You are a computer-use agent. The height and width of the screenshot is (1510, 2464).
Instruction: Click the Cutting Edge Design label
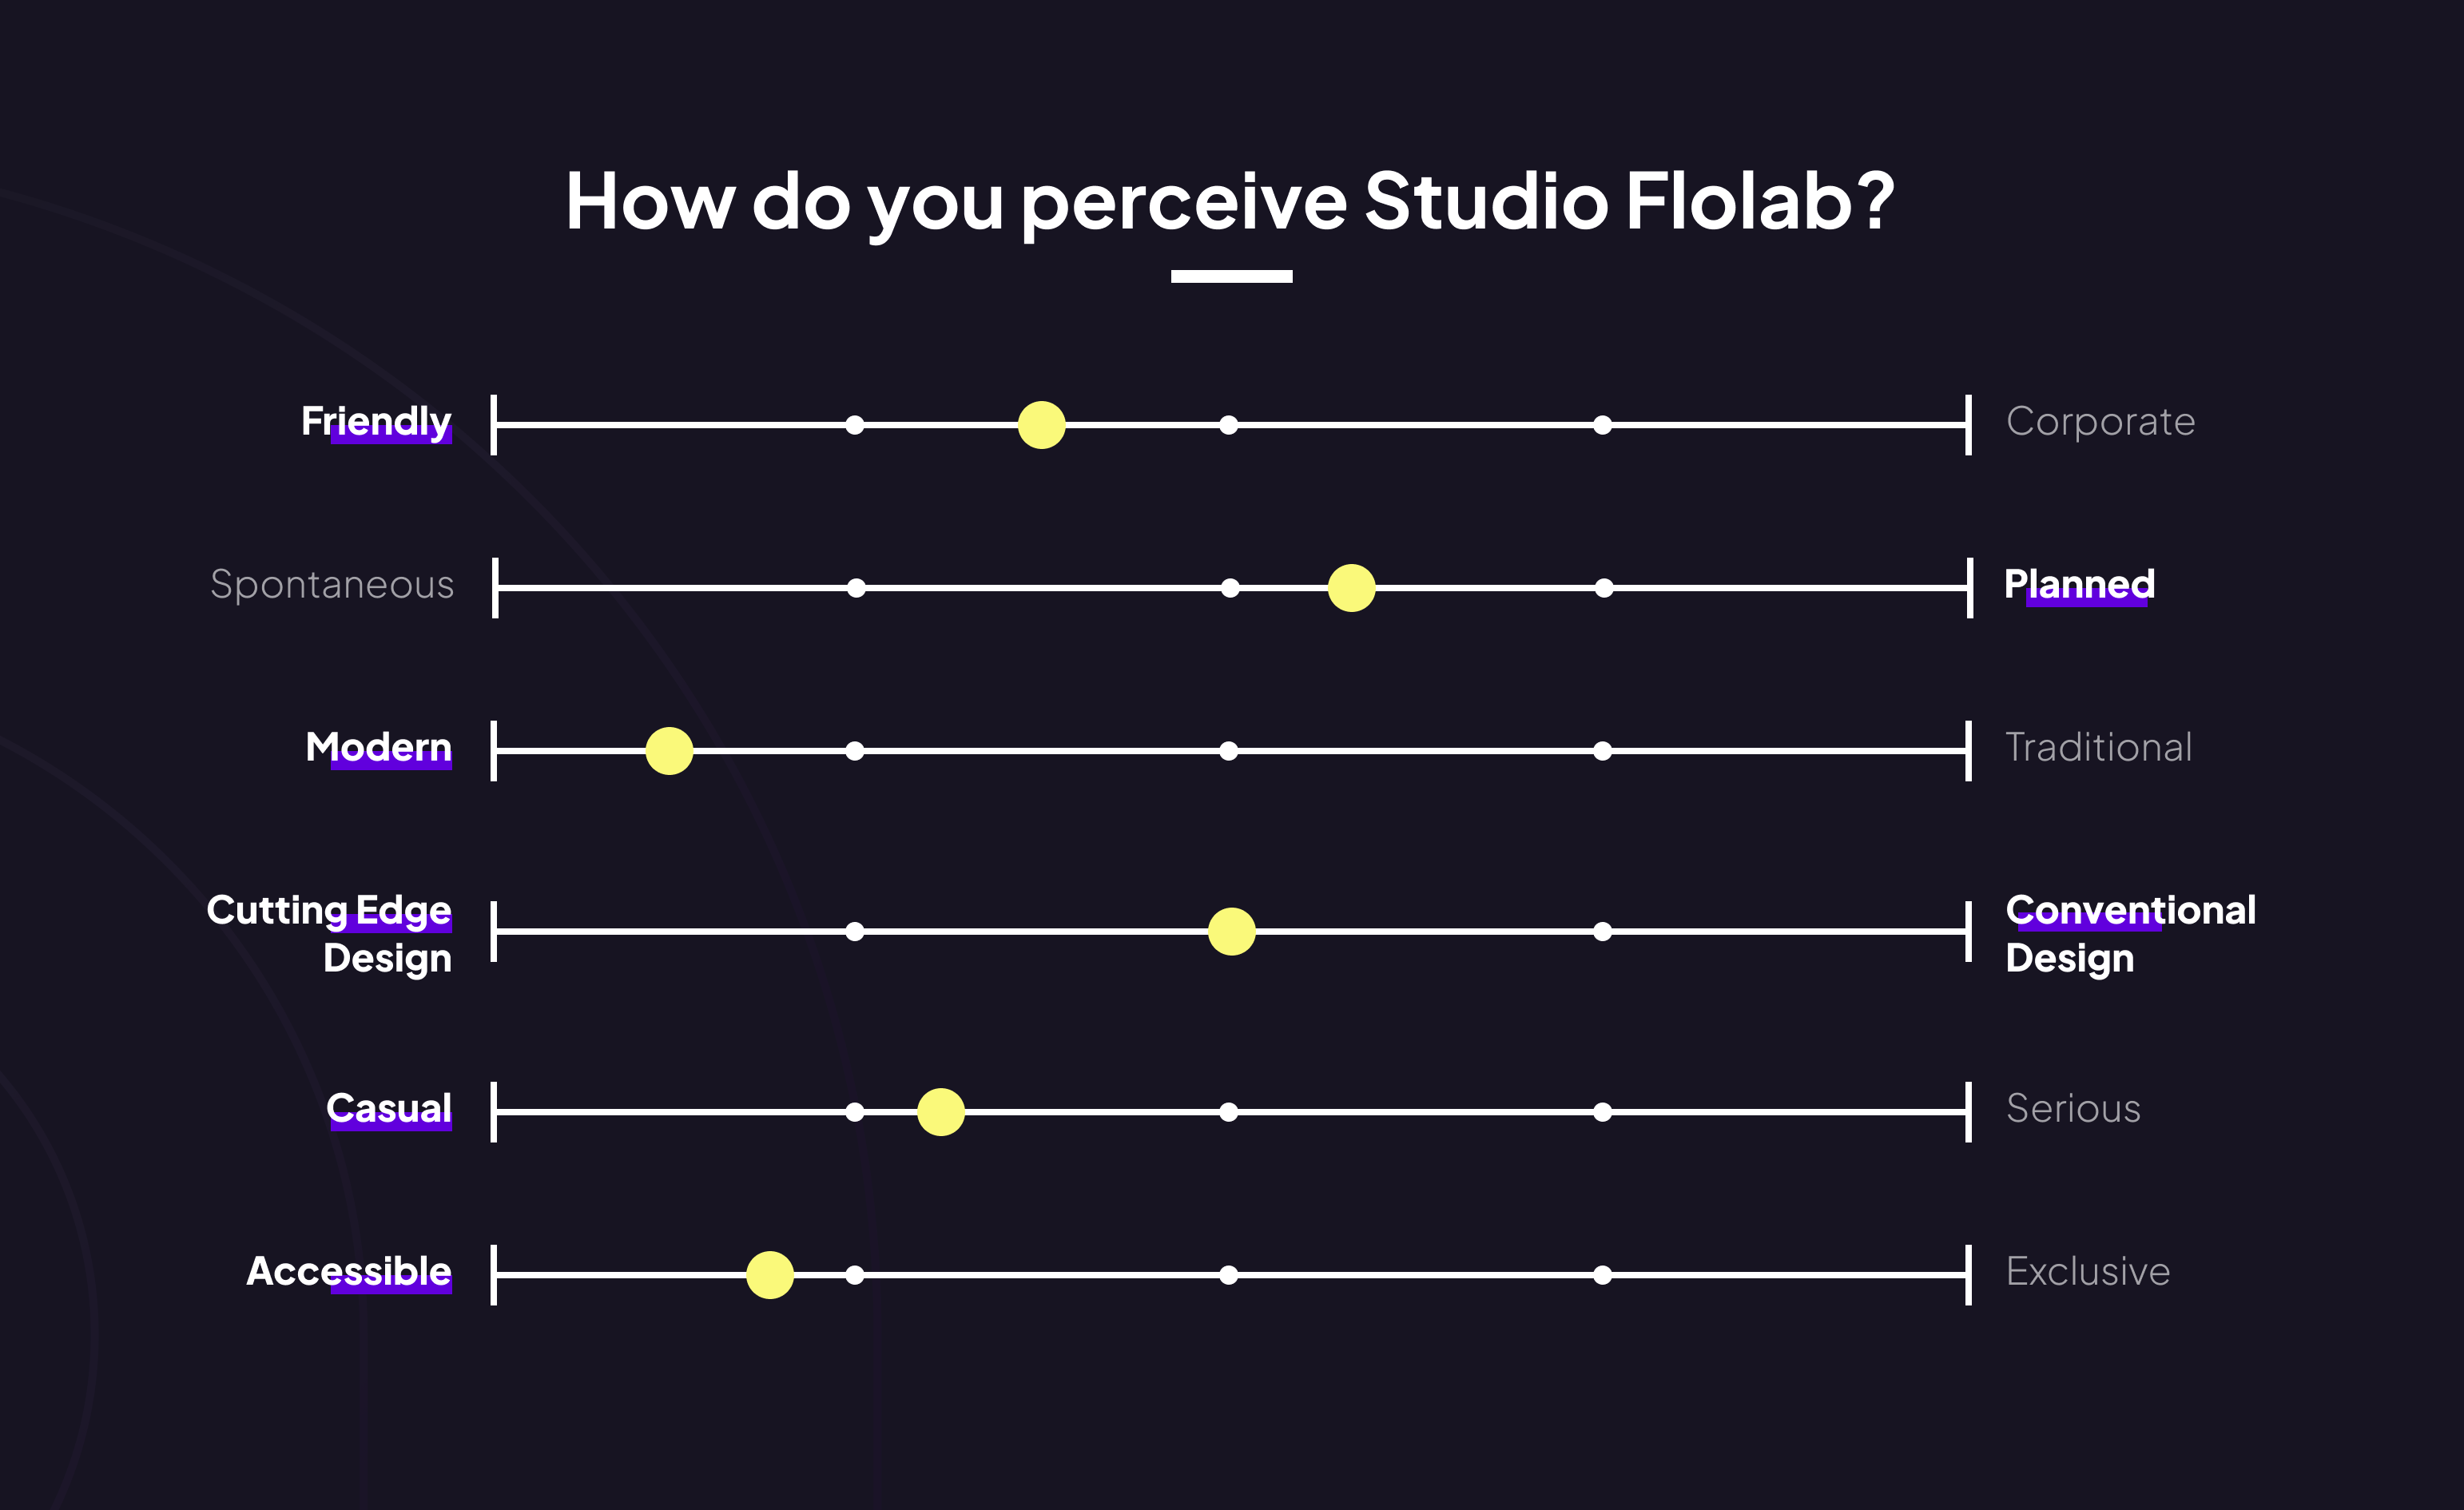[329, 933]
